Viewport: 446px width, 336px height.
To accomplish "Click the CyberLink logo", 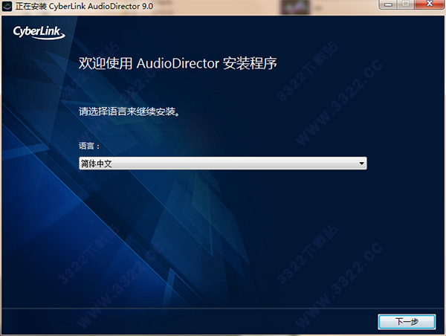I will pyautogui.click(x=39, y=33).
